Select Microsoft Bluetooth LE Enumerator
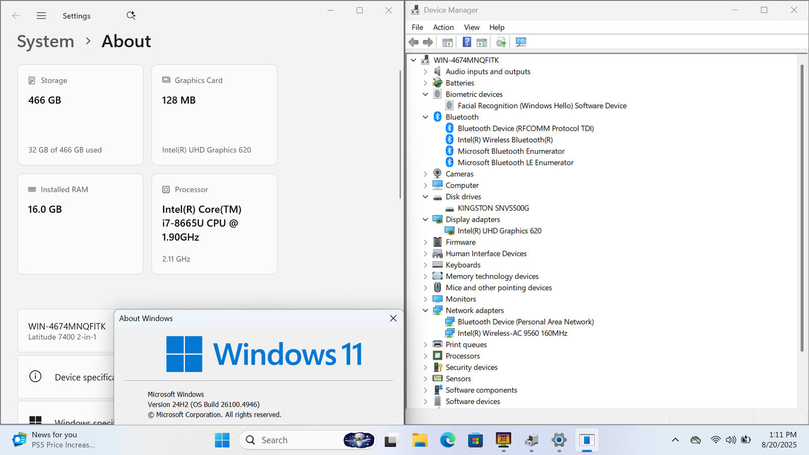809x455 pixels. [x=515, y=162]
